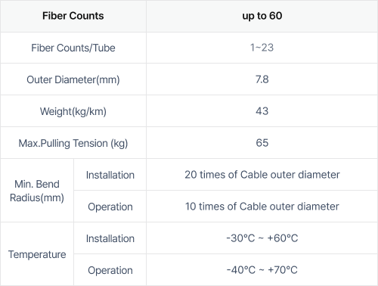Select Operation under Temperature
This screenshot has height=286, width=378.
[110, 271]
